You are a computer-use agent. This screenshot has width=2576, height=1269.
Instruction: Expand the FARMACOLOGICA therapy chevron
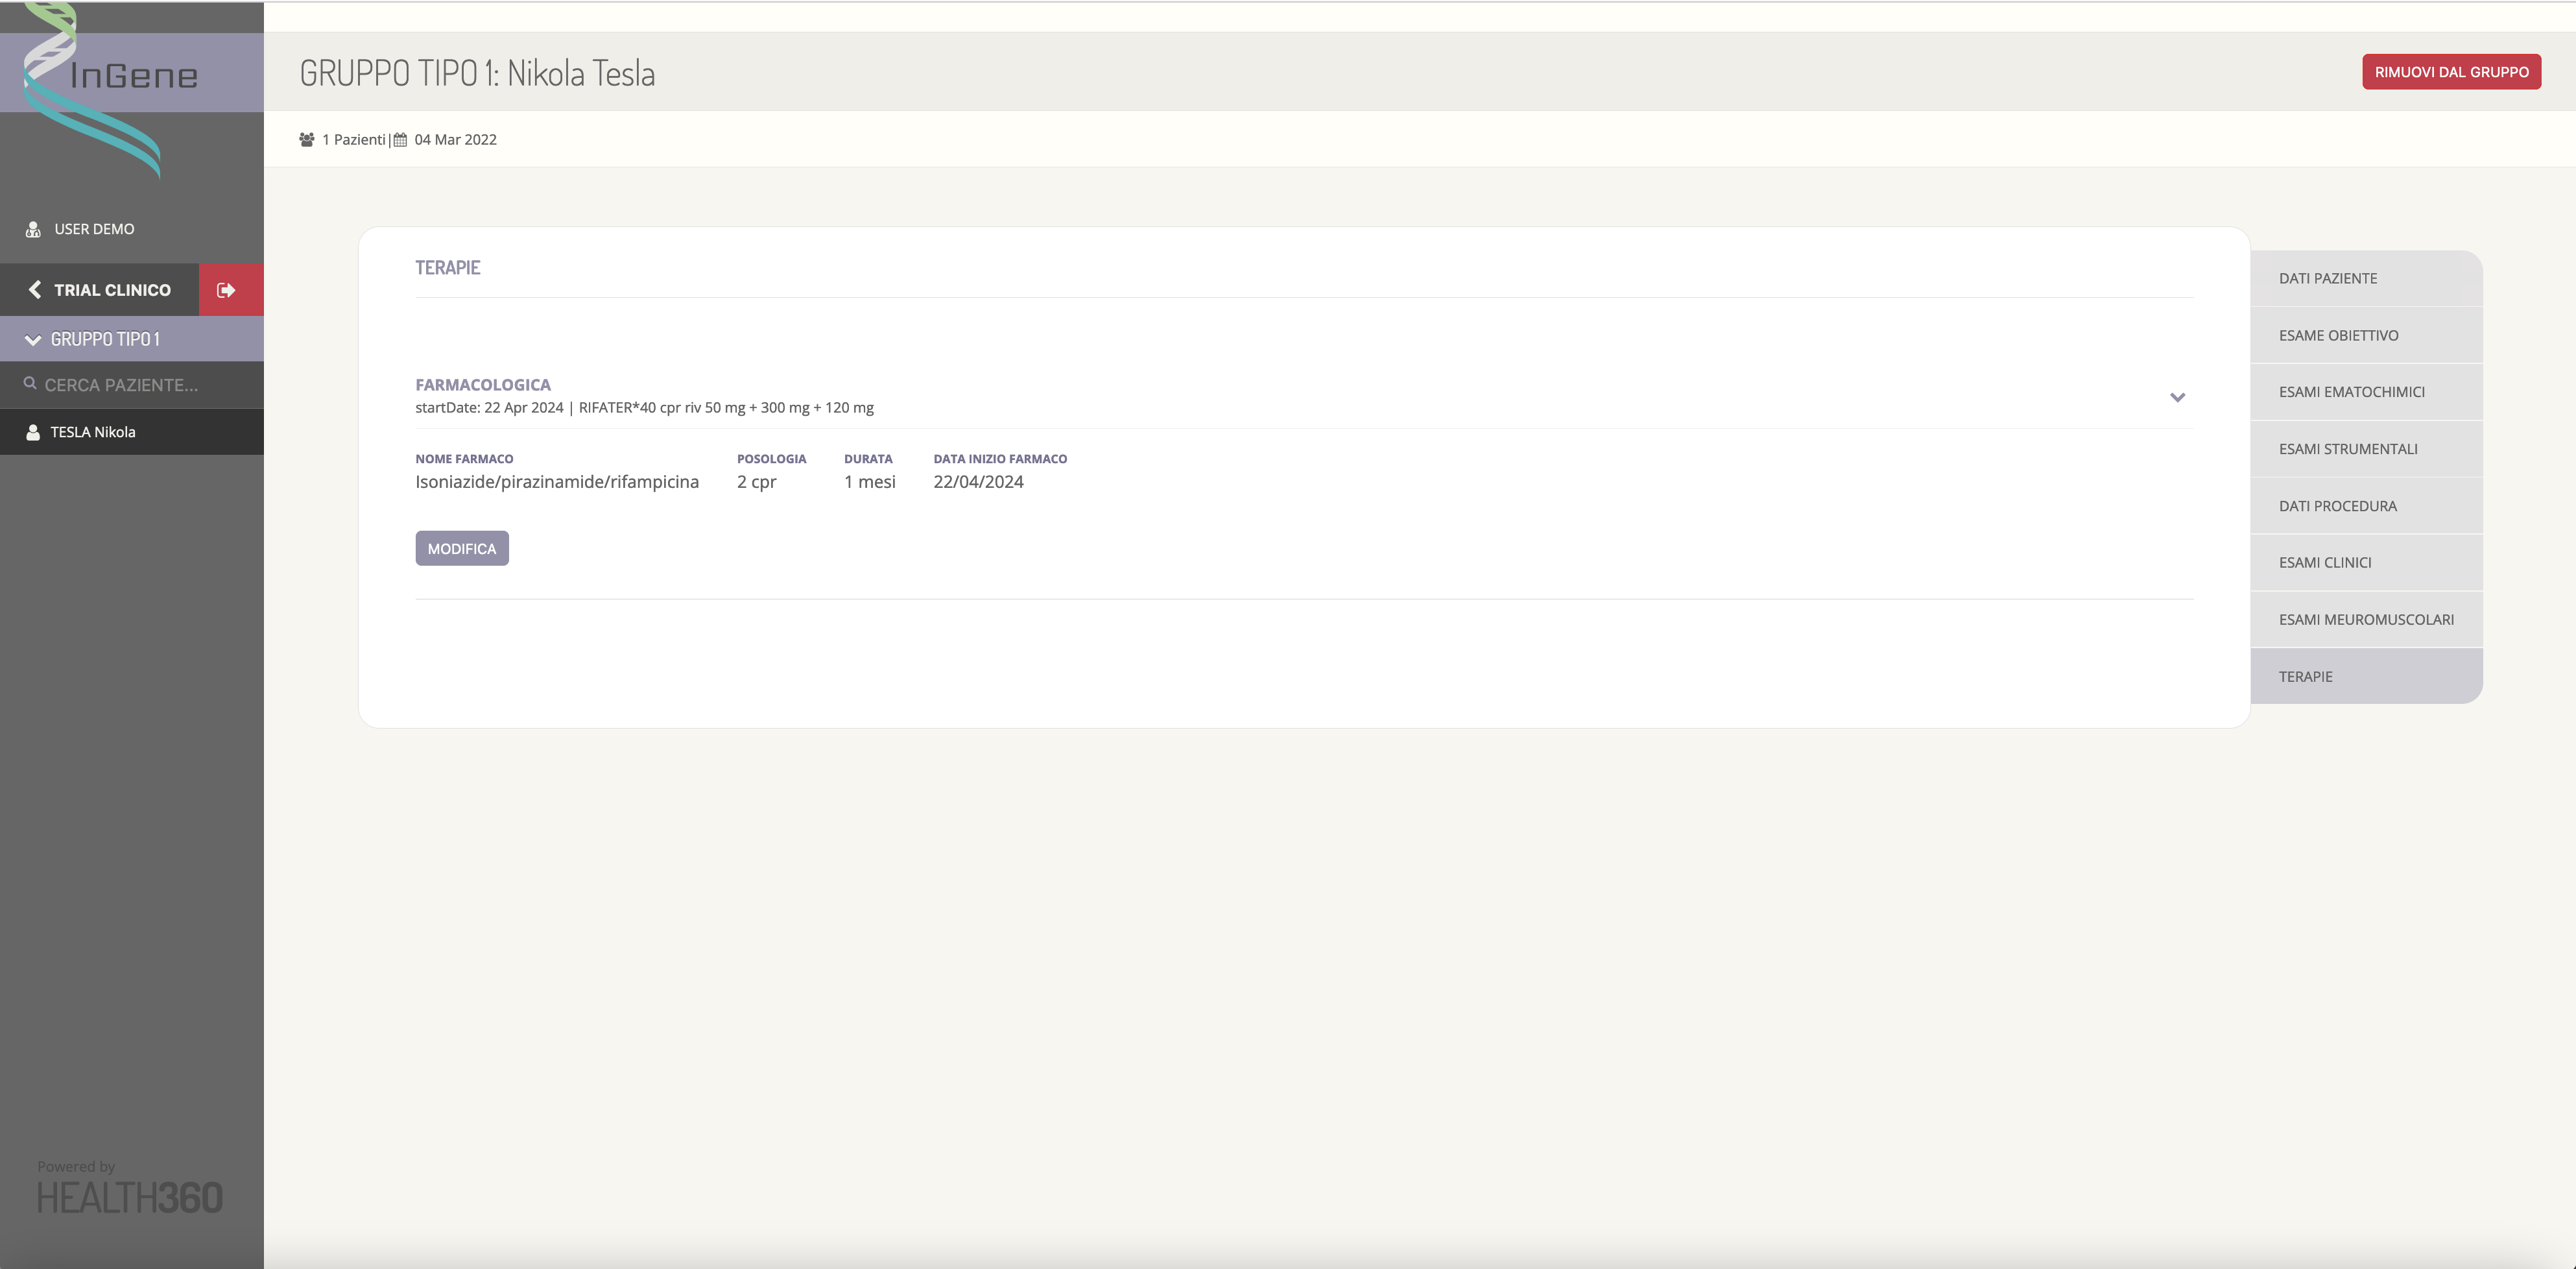point(2177,397)
